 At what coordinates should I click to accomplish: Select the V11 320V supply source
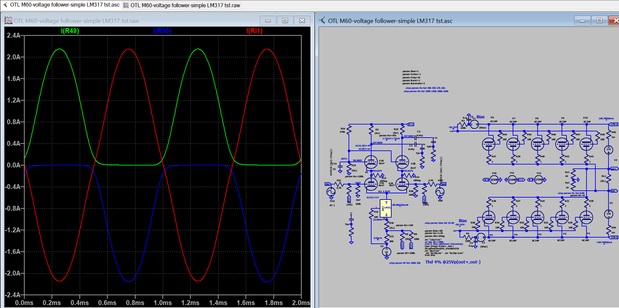point(512,180)
